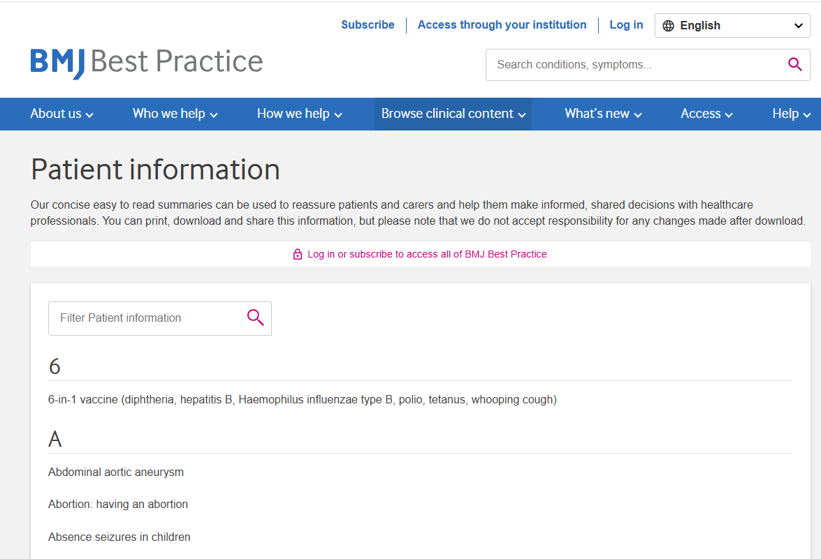The image size is (821, 559).
Task: Open Absence seizures in children entry
Action: (119, 537)
